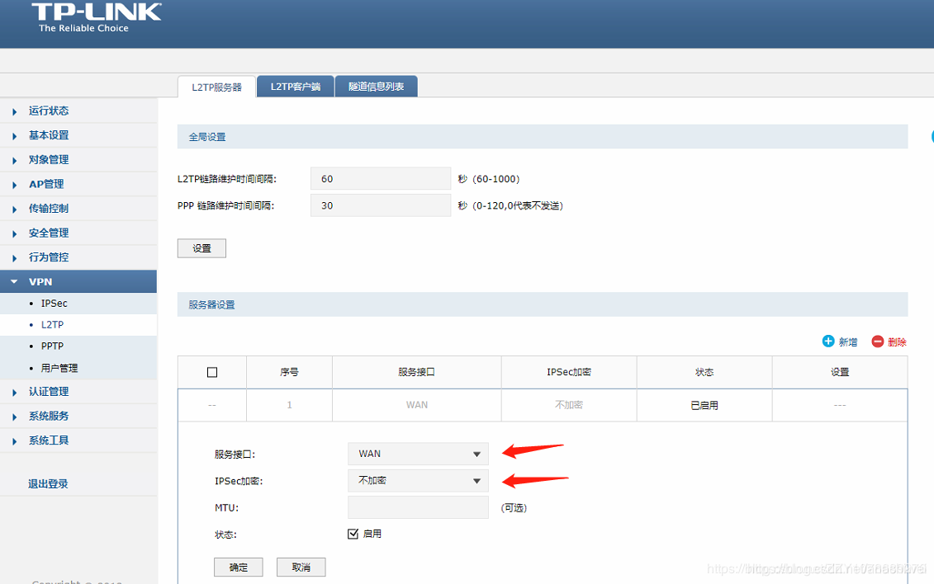Image resolution: width=934 pixels, height=584 pixels.
Task: Click the 删除 delete link text
Action: point(897,342)
